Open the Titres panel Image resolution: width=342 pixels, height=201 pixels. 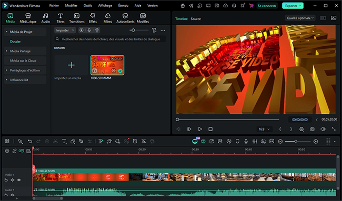click(61, 18)
